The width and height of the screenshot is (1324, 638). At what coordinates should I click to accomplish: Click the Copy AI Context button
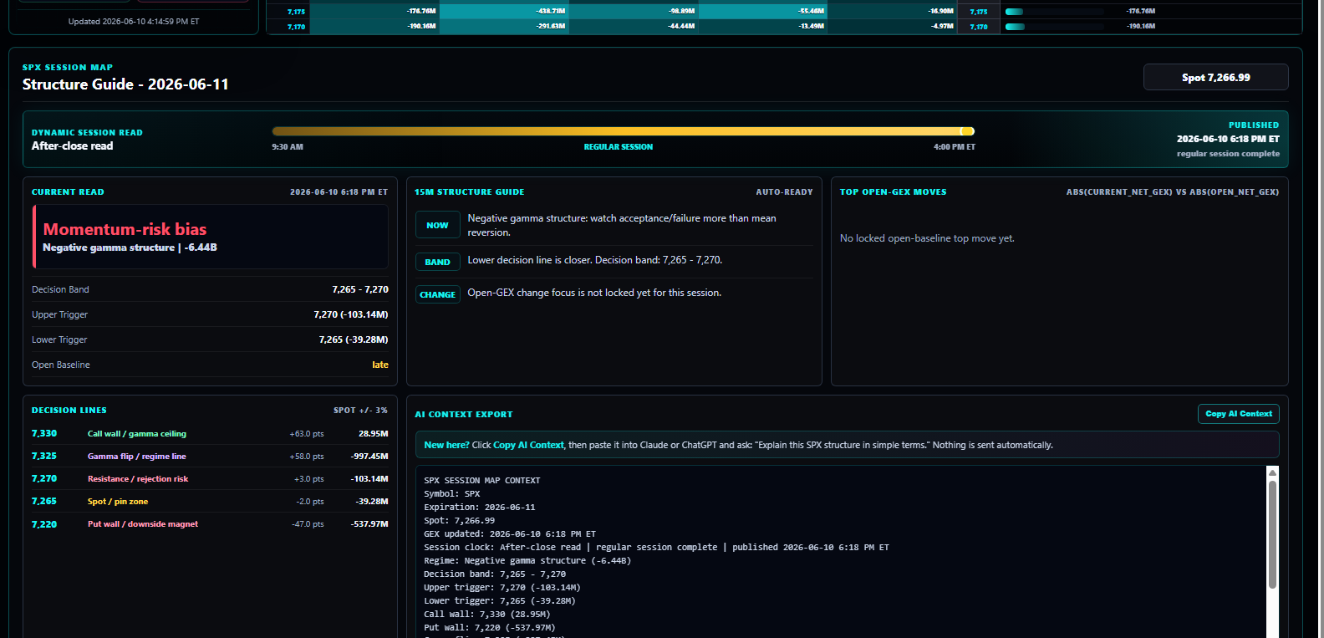[x=1239, y=414]
